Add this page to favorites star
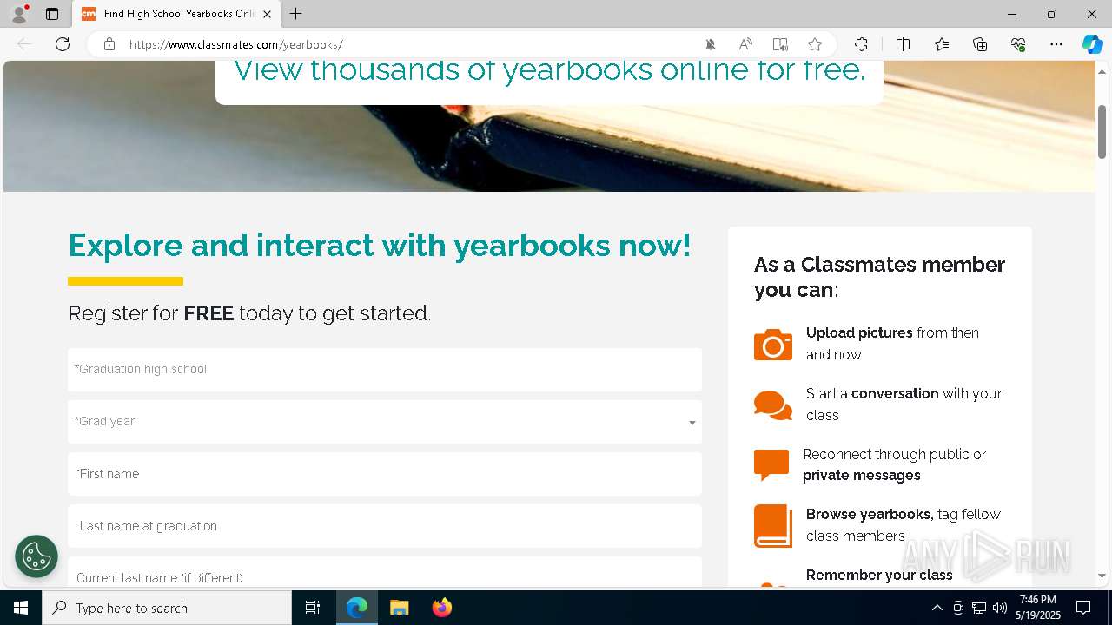This screenshot has width=1112, height=625. point(815,44)
